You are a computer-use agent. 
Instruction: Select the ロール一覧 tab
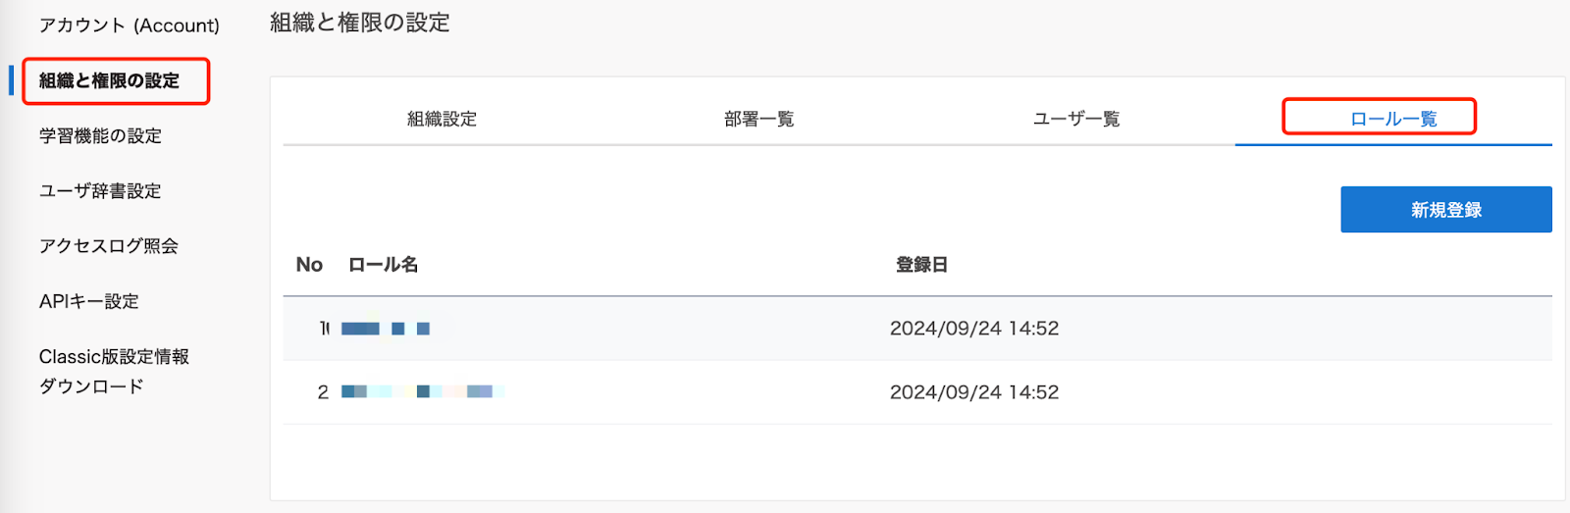click(1392, 119)
